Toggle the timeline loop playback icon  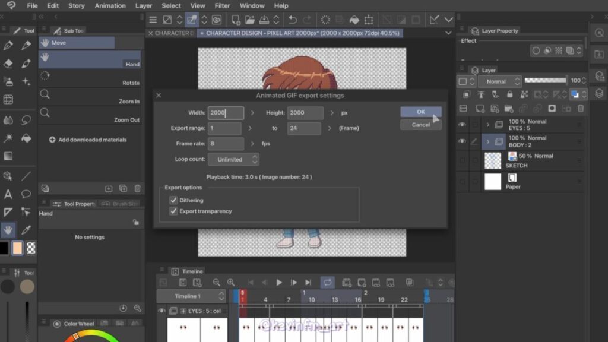pos(327,283)
